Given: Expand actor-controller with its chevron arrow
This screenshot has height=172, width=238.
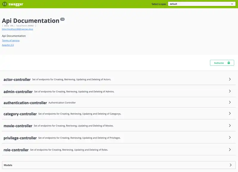Looking at the screenshot, I should [230, 79].
